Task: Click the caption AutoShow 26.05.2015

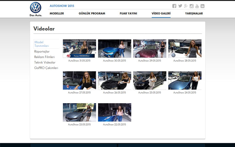Action: pos(114,93)
